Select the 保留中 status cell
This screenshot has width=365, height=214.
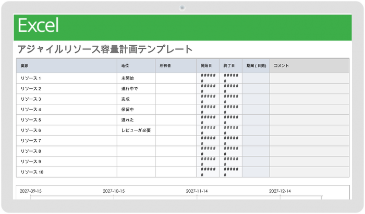click(128, 110)
